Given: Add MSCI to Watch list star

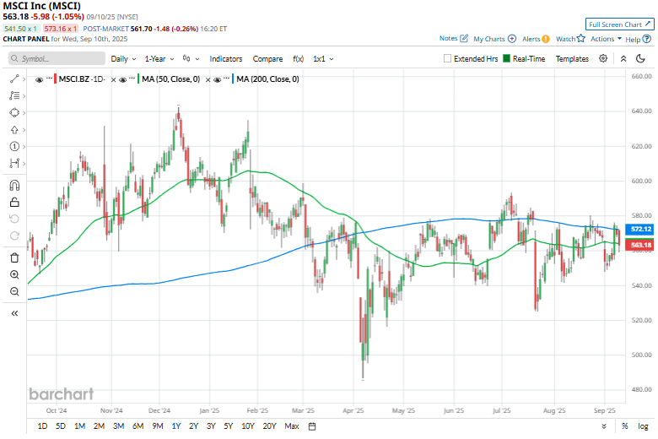Looking at the screenshot, I should click(580, 38).
